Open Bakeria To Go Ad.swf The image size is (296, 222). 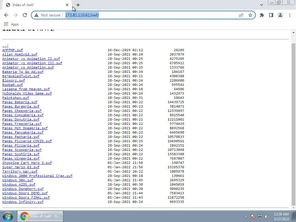click(x=23, y=72)
